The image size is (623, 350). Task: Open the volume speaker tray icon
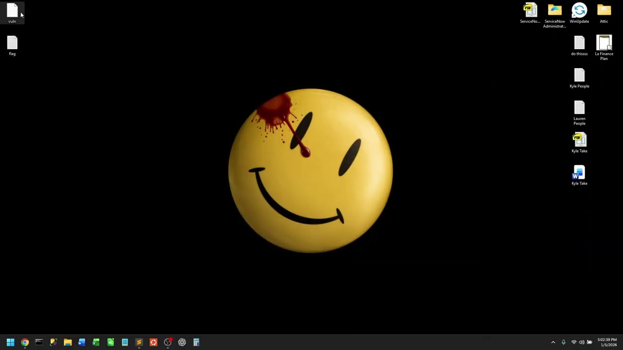tap(582, 342)
